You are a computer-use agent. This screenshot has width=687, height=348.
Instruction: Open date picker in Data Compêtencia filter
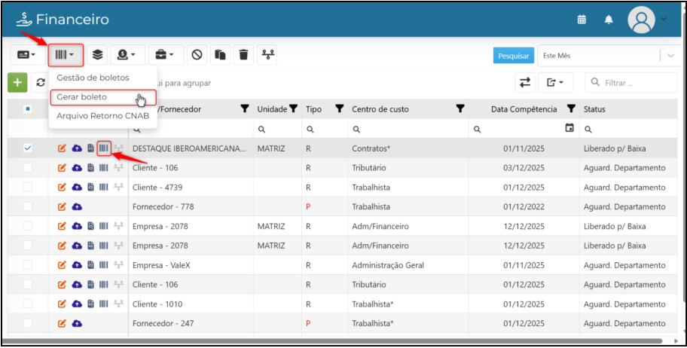[569, 128]
